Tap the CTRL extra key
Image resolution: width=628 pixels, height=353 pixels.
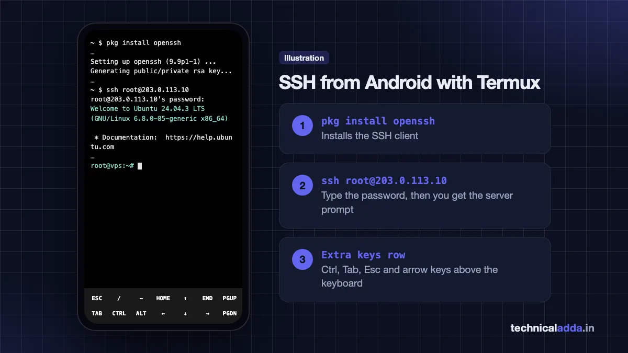119,313
